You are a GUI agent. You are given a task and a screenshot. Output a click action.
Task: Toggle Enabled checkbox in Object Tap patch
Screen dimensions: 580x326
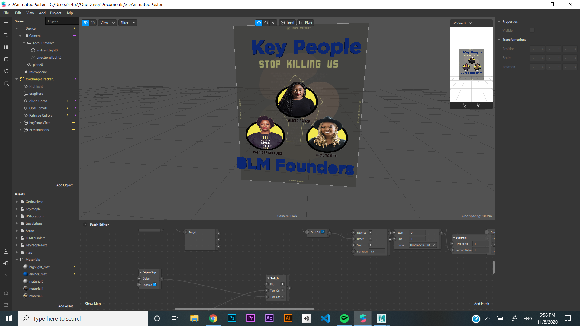155,284
